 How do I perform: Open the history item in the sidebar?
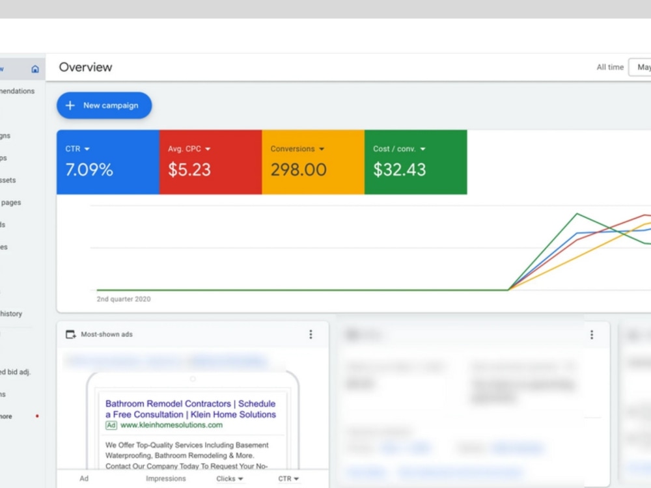click(11, 314)
